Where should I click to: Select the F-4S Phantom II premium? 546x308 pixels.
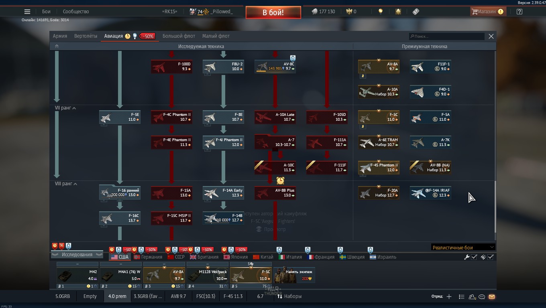pyautogui.click(x=379, y=168)
